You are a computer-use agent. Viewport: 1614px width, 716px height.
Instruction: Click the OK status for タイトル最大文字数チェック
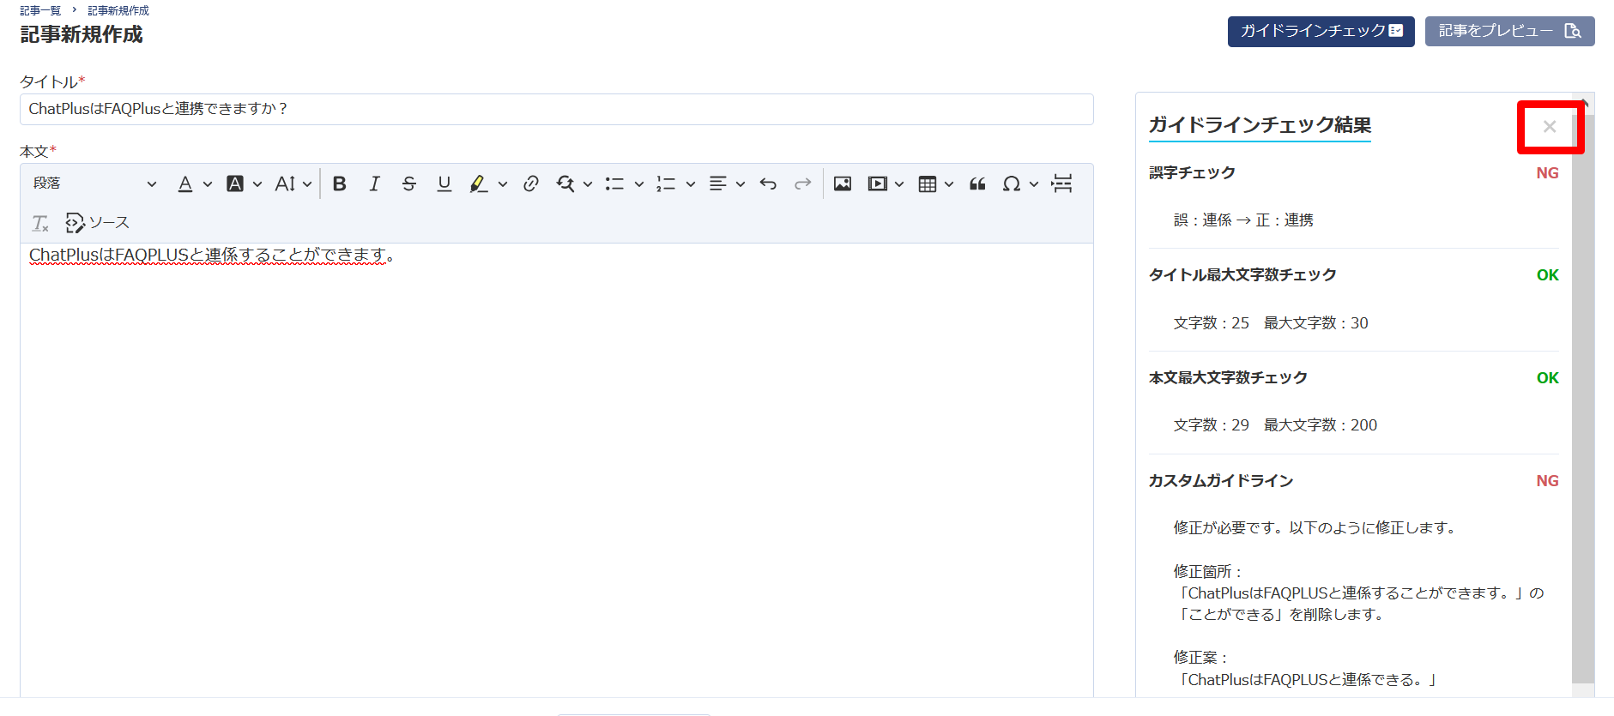point(1547,275)
